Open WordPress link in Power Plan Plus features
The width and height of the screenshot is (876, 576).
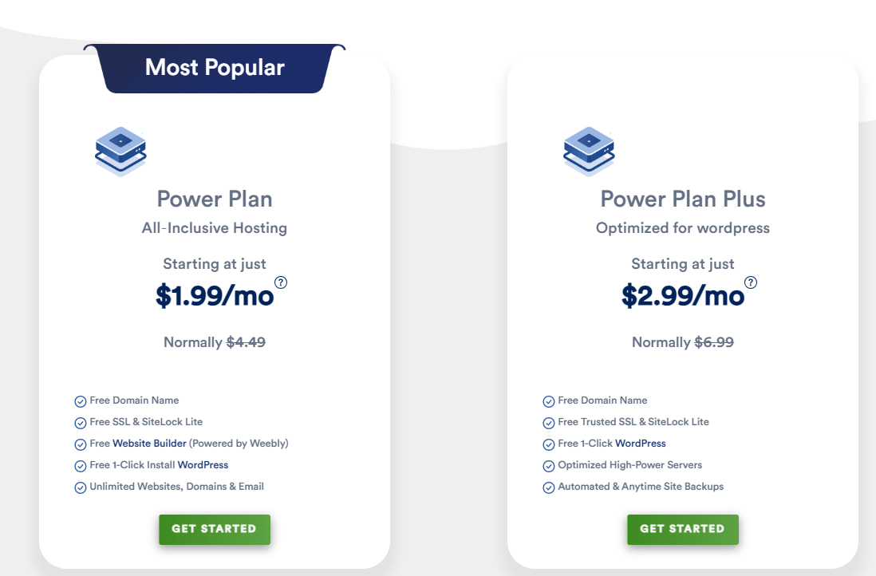pyautogui.click(x=640, y=444)
